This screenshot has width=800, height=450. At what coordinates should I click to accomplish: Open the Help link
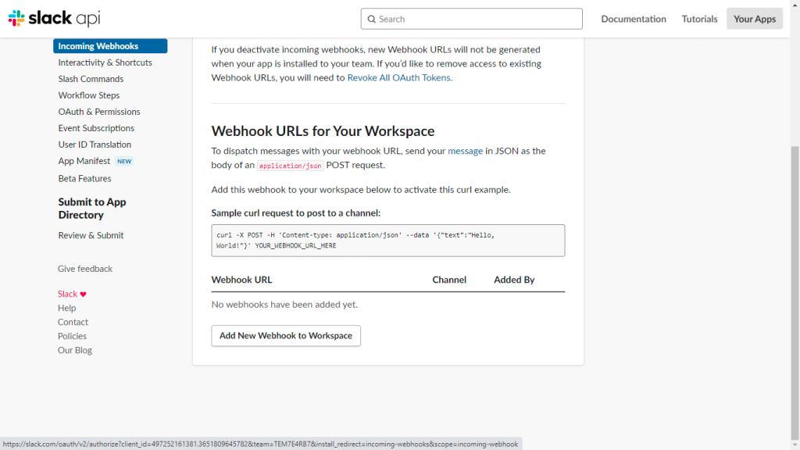coord(67,308)
